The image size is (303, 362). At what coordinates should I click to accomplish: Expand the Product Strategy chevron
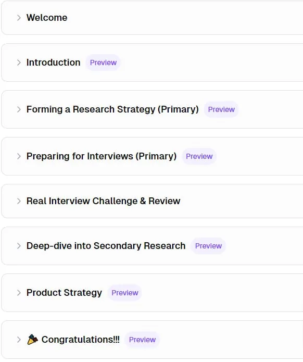coord(19,293)
